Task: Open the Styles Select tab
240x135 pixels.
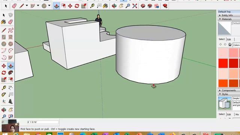Action: point(222,114)
